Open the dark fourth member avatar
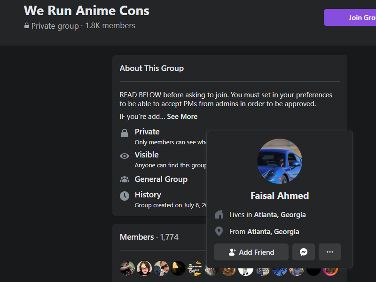 point(178,268)
